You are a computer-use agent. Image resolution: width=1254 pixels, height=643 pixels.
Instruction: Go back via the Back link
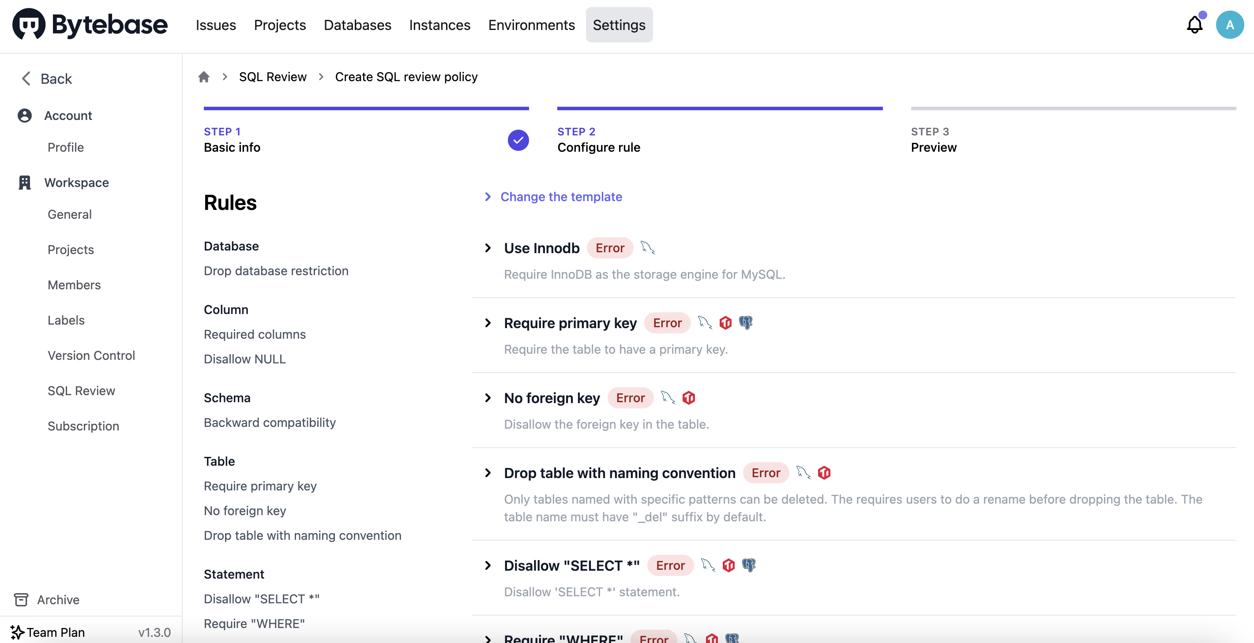click(47, 79)
